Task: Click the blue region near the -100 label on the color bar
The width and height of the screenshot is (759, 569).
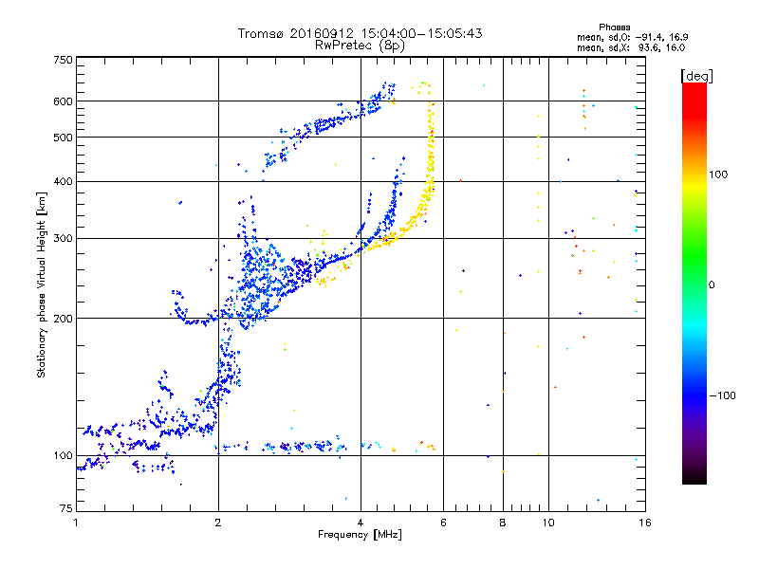Action: tap(694, 395)
